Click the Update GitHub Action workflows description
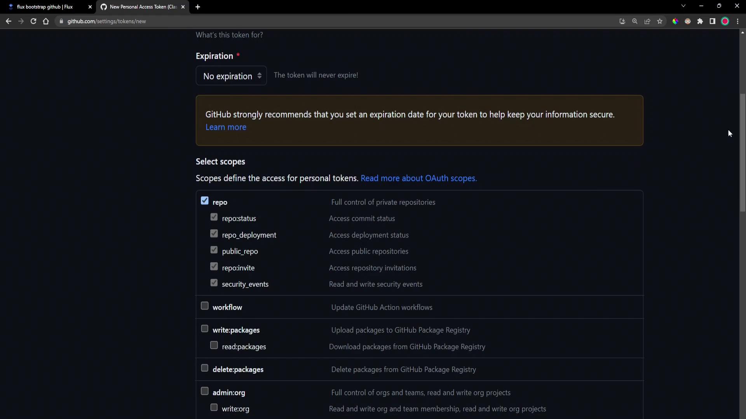This screenshot has height=419, width=746. pos(382,307)
